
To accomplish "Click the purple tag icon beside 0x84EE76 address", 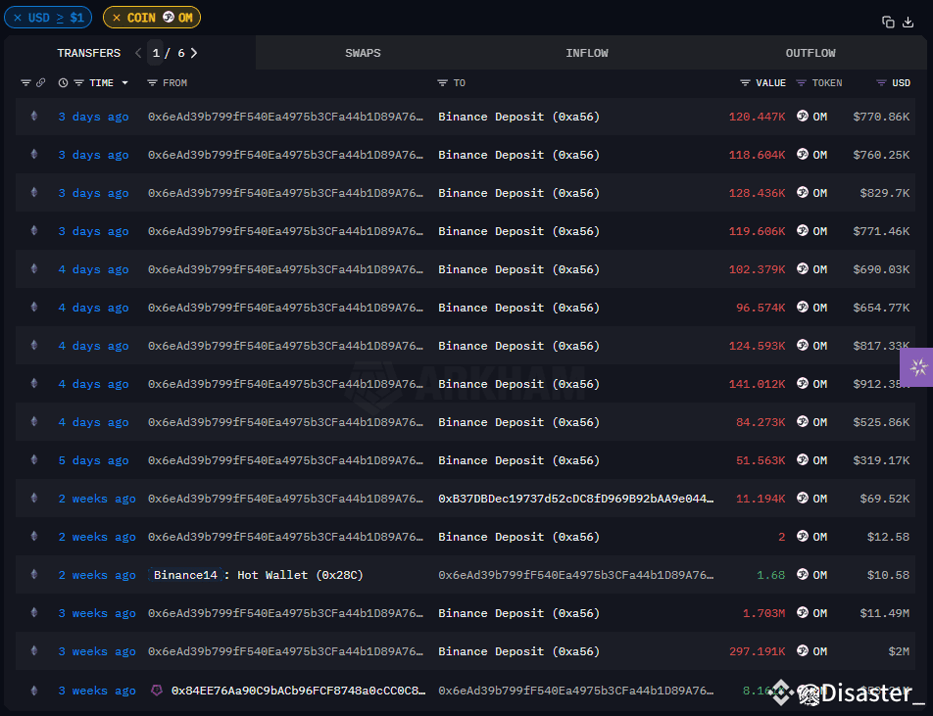I will pyautogui.click(x=157, y=691).
